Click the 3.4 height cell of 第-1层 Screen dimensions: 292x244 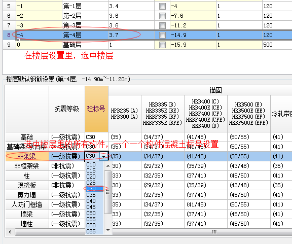(x=131, y=6)
